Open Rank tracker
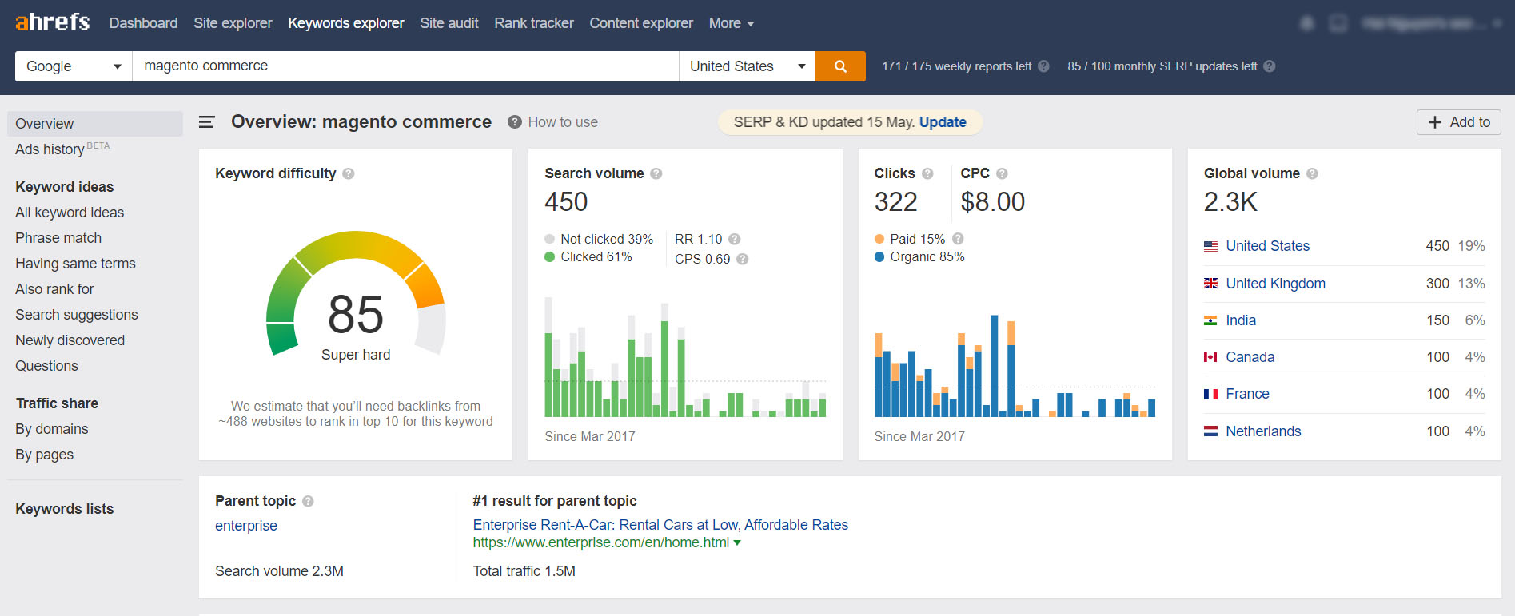The height and width of the screenshot is (616, 1515). pos(534,23)
